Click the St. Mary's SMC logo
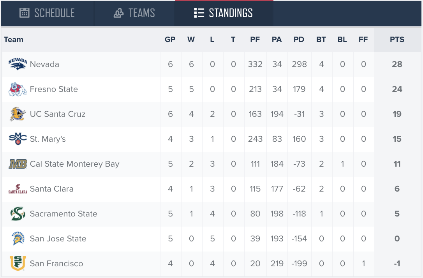This screenshot has width=423, height=278. 18,139
